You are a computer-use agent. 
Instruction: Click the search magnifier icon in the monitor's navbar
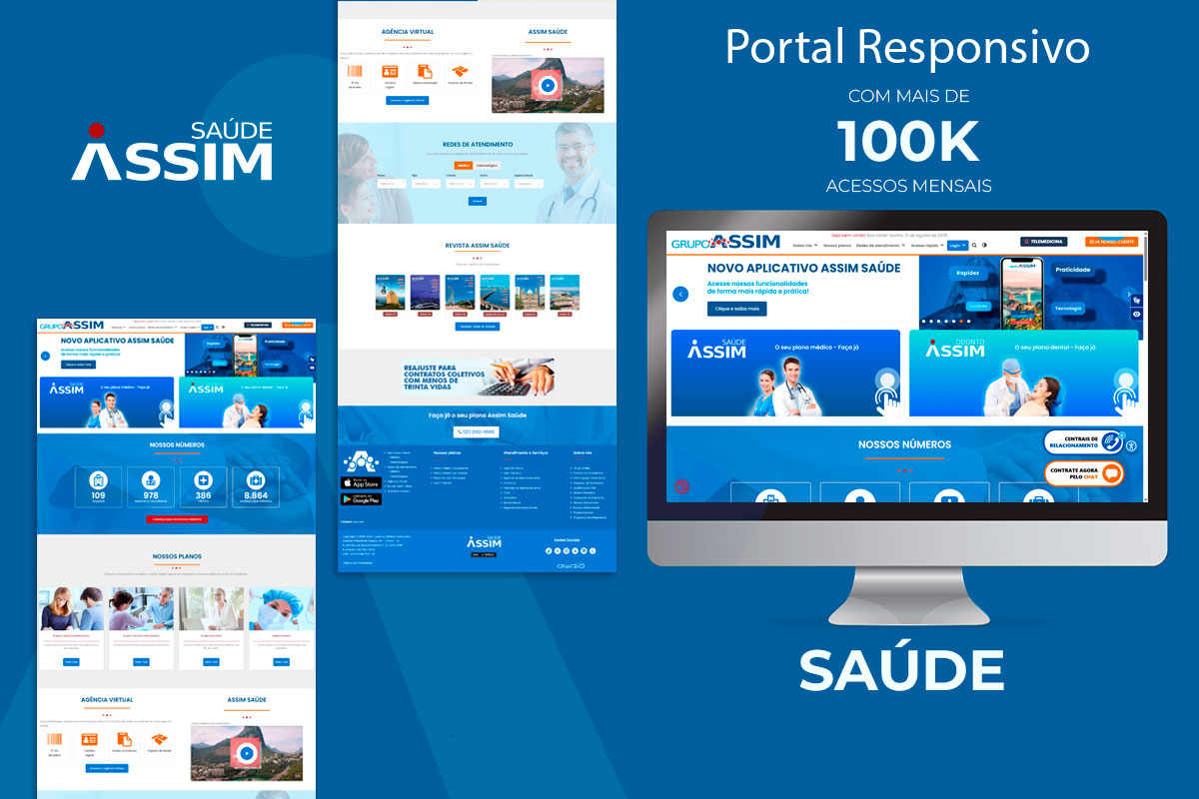coord(974,245)
